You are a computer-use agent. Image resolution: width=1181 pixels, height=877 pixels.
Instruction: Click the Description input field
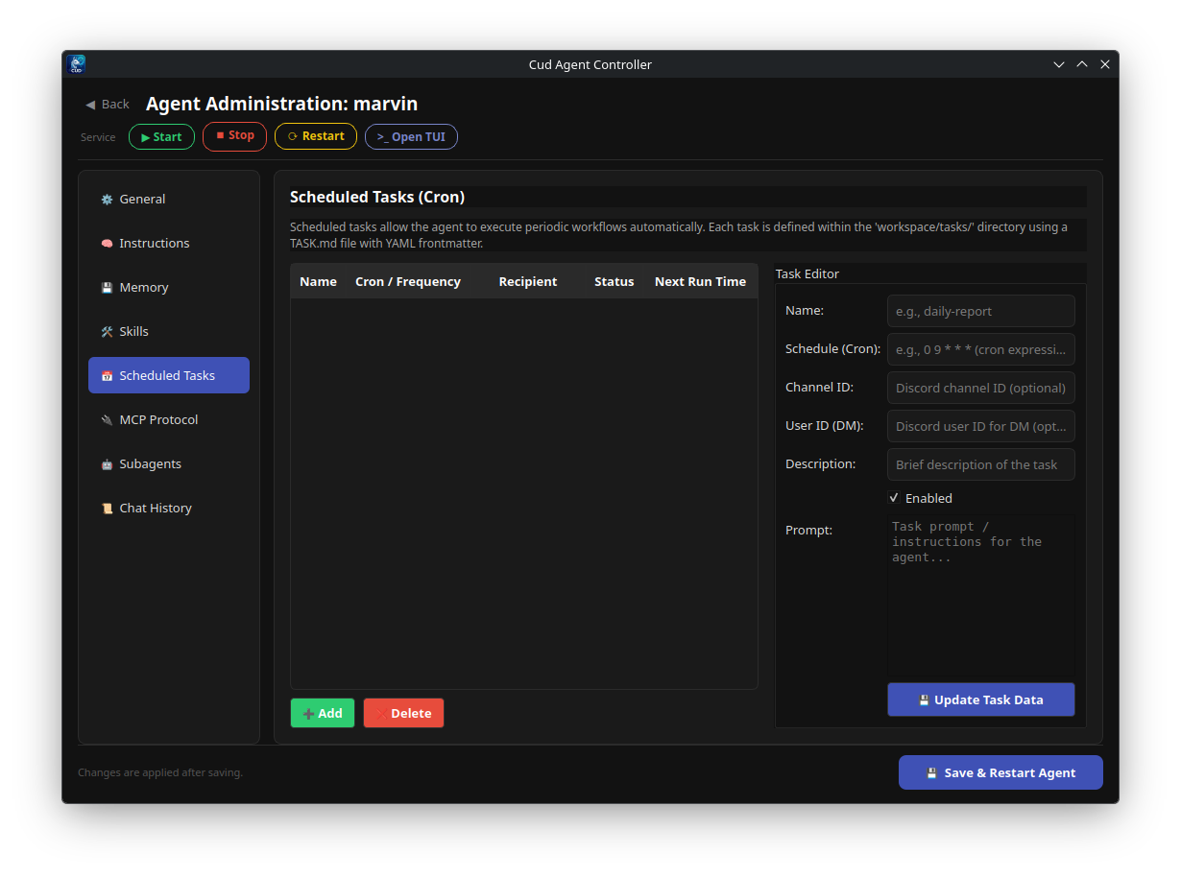click(x=980, y=464)
